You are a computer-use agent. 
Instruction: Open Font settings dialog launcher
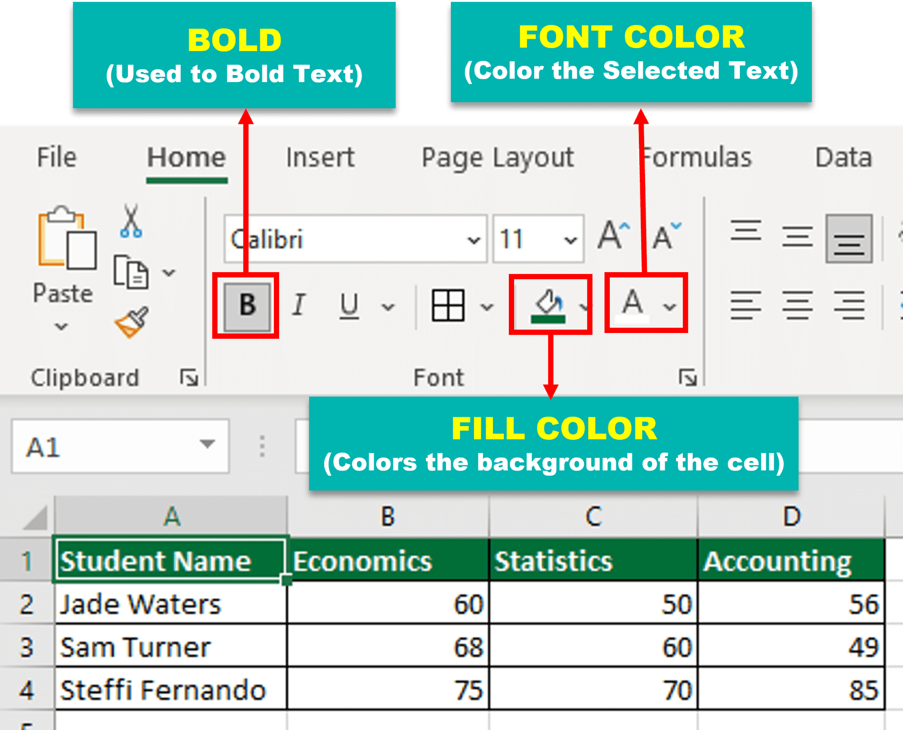click(x=687, y=378)
